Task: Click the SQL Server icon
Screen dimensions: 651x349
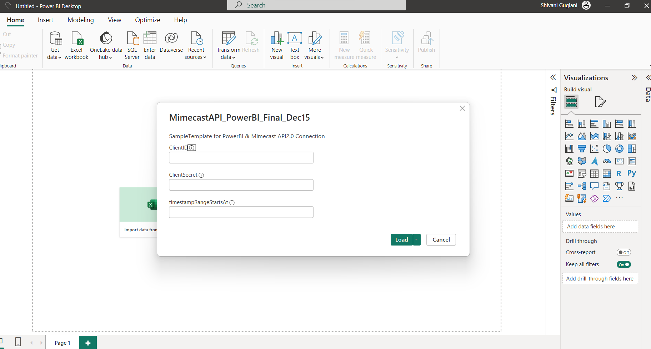Action: click(x=132, y=39)
